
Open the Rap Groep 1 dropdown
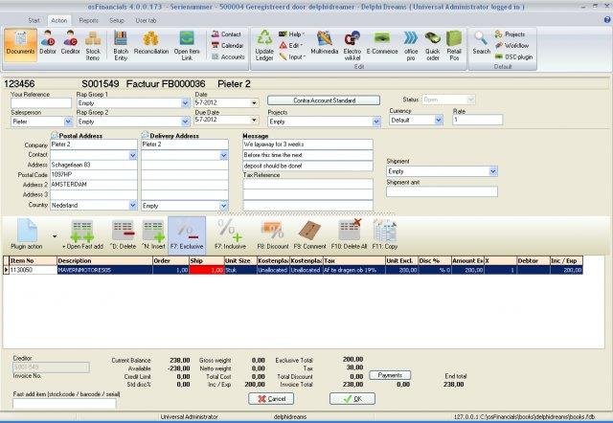click(185, 103)
